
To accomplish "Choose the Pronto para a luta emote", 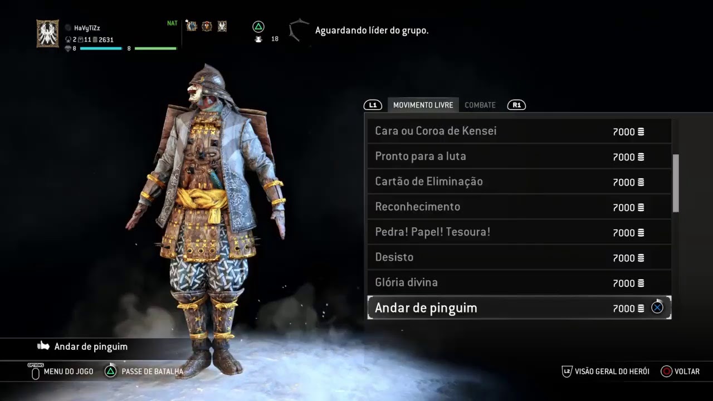I will click(519, 157).
